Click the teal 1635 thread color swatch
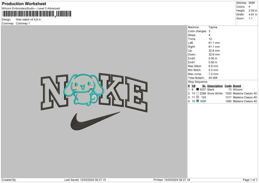Viewport: 259px width, 183px height. click(x=198, y=101)
